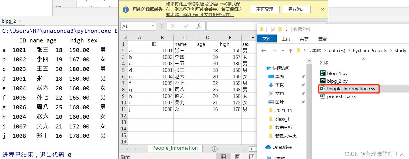Click the Properties checkmark icon in Explorer title bar

coord(273,29)
